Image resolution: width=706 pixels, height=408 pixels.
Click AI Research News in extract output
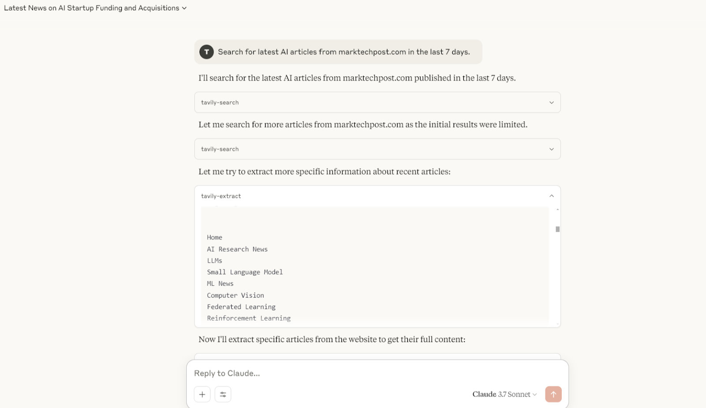237,249
